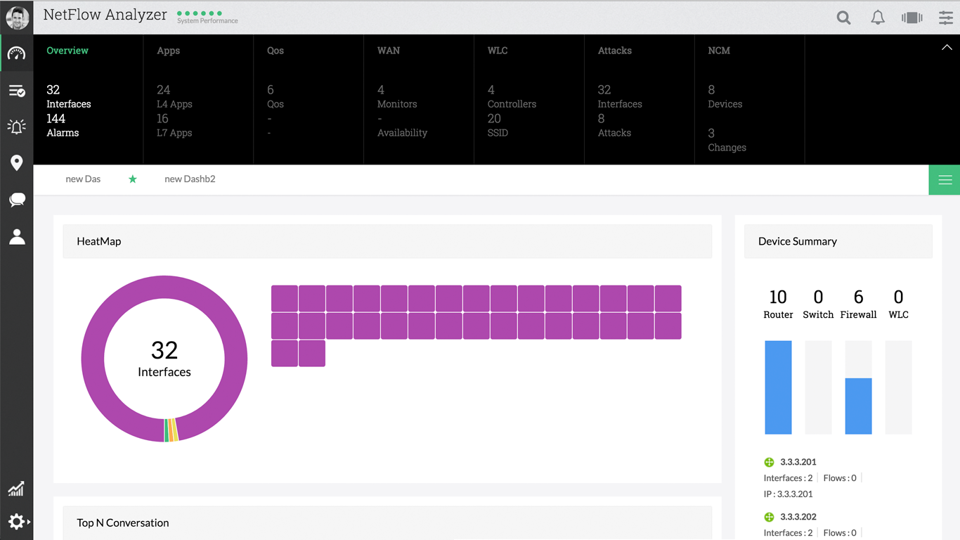
Task: Click the 8 Devices NCM count
Action: [725, 97]
